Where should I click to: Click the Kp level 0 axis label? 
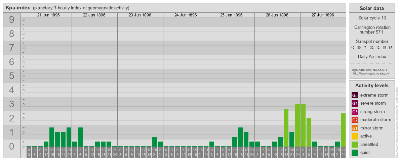click(11, 146)
